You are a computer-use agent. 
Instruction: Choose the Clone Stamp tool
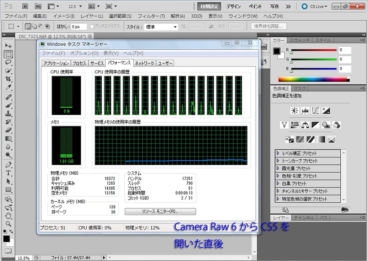click(x=9, y=113)
